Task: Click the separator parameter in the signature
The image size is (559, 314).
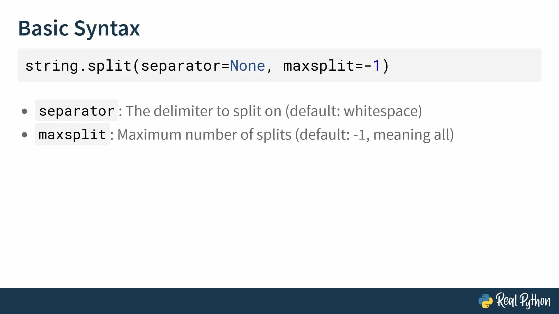Action: (181, 66)
